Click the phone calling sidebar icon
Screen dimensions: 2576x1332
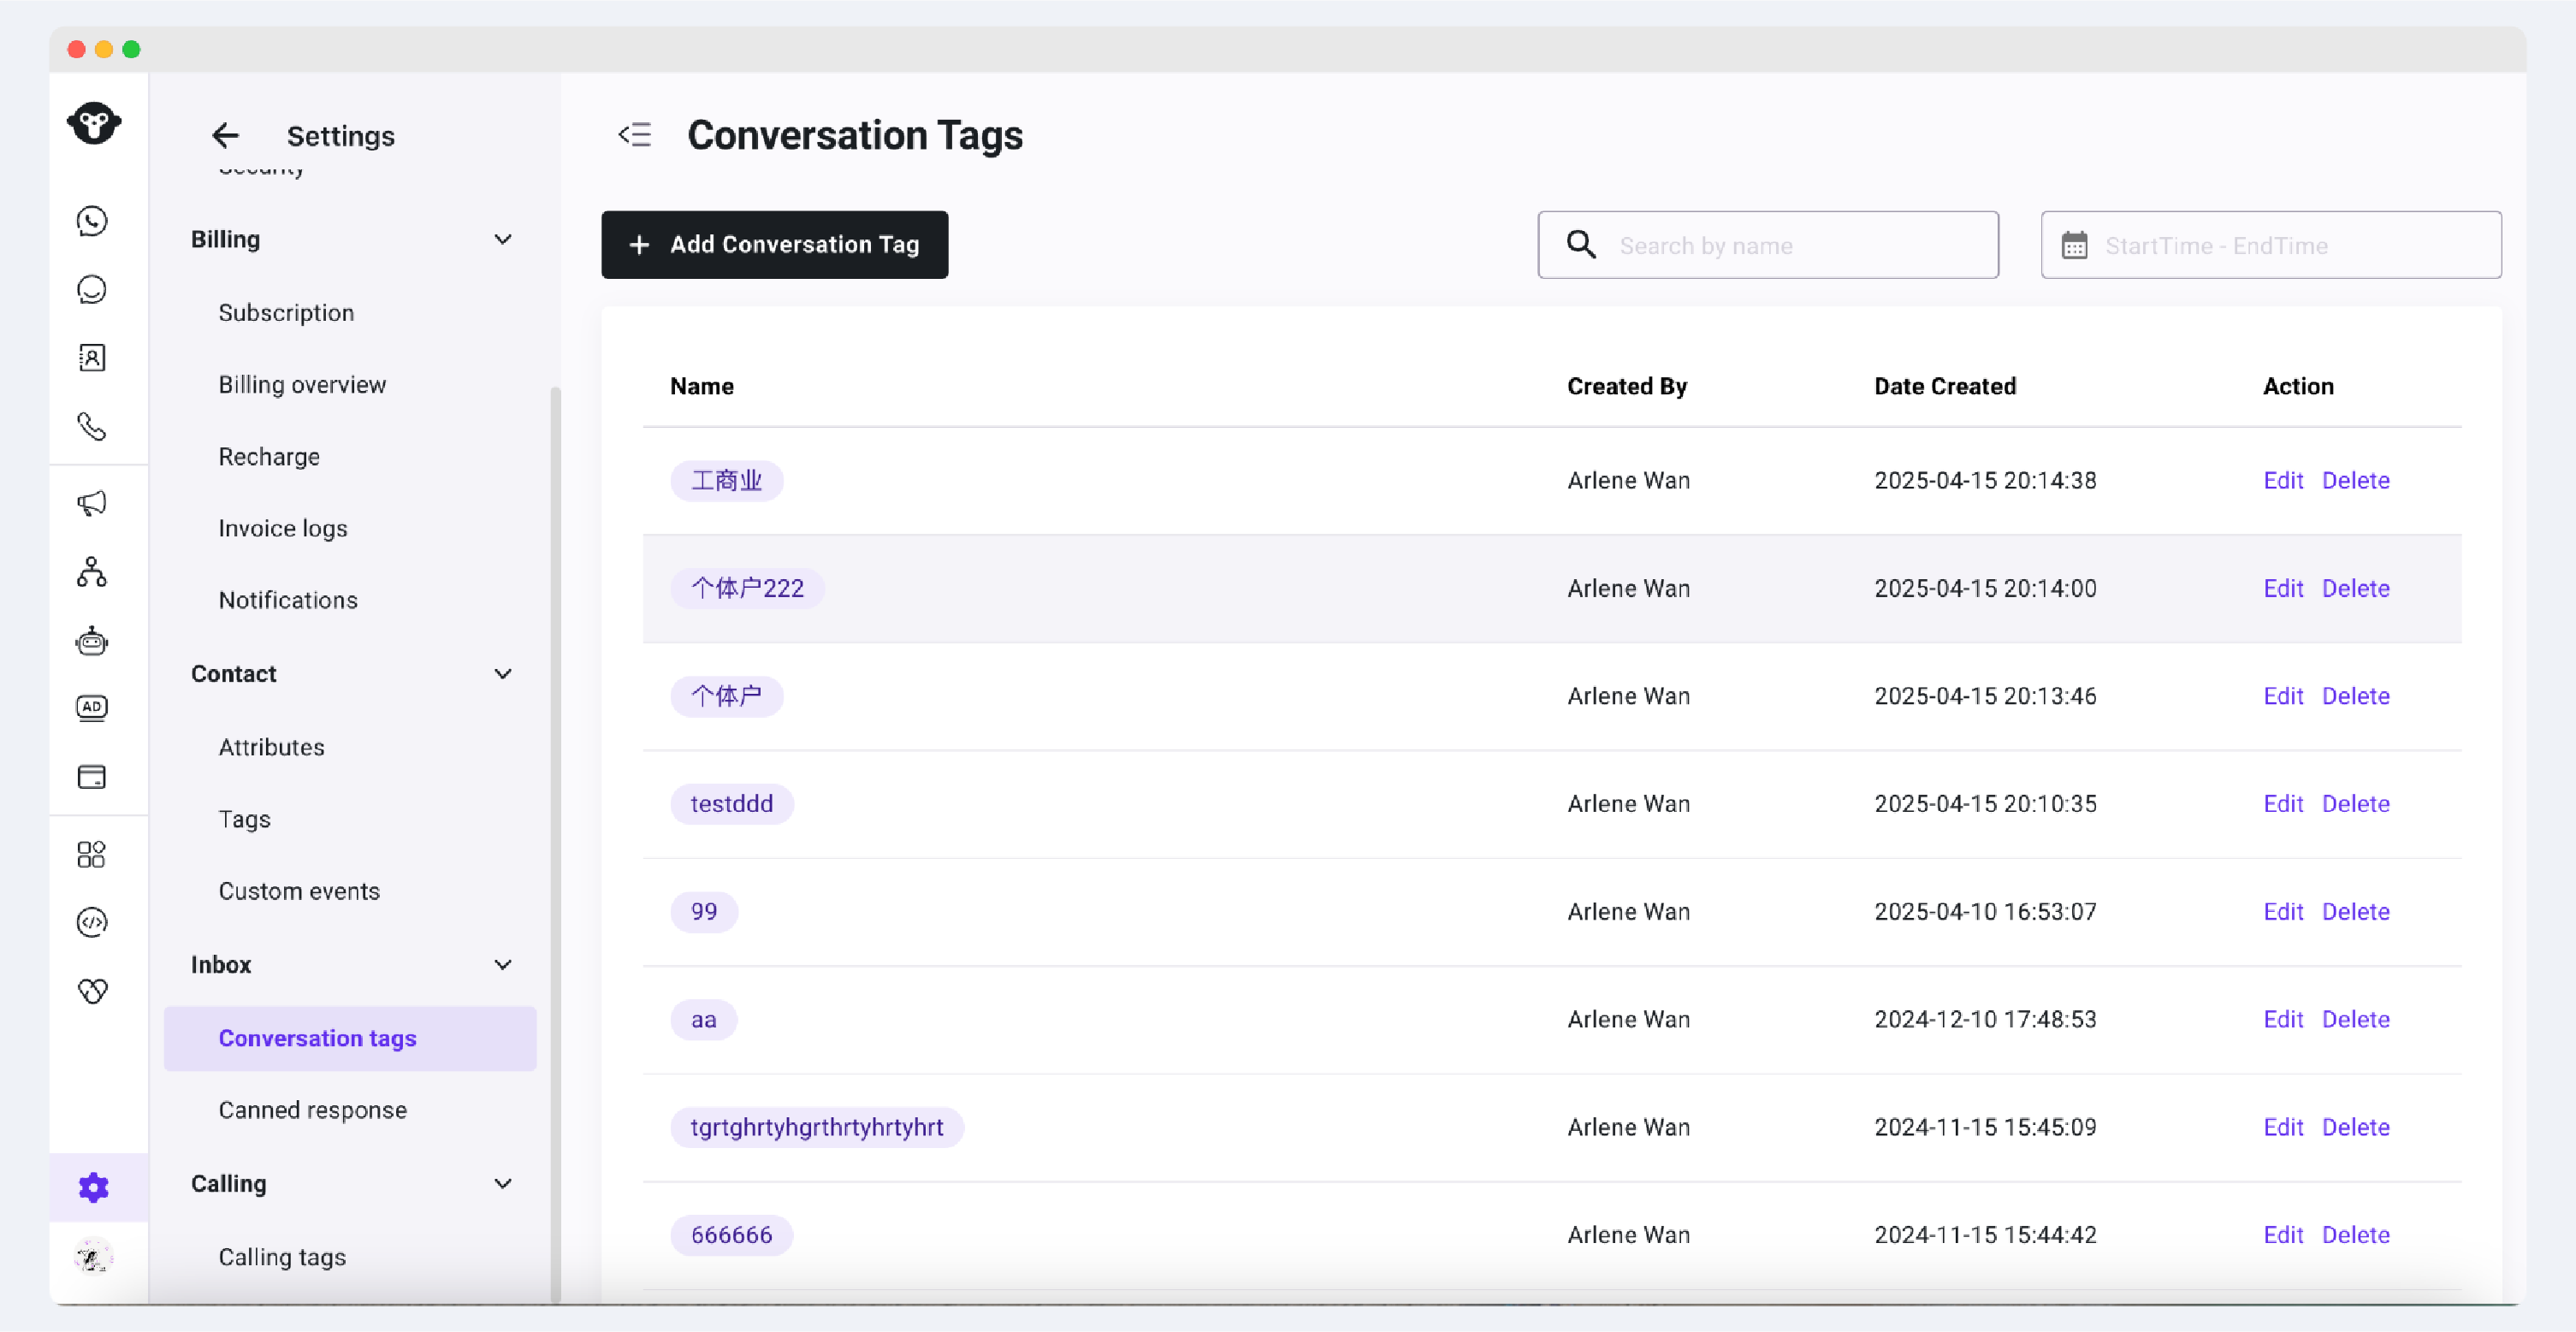click(92, 427)
